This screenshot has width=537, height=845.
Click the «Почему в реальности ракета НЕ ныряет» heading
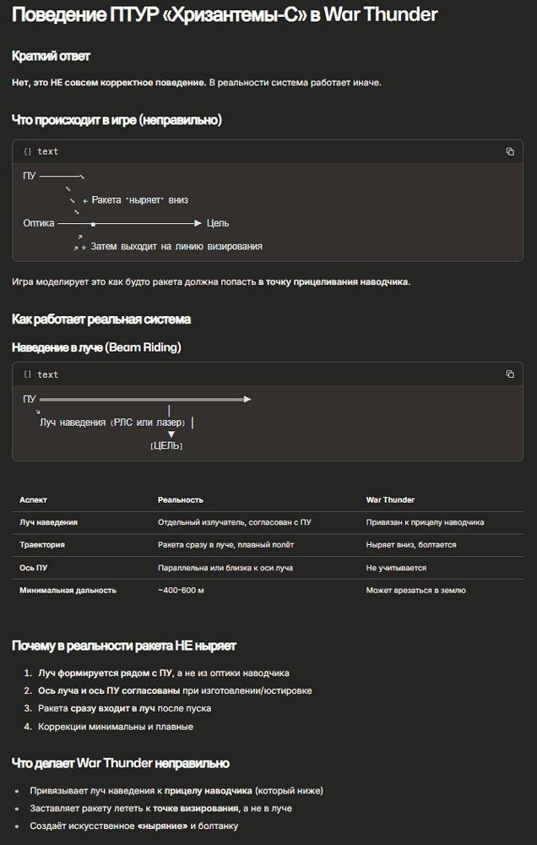pos(123,646)
